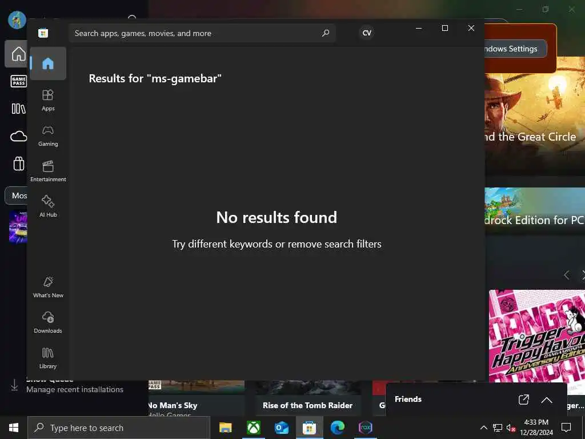Click the search magnifier icon in Store

[x=325, y=33]
